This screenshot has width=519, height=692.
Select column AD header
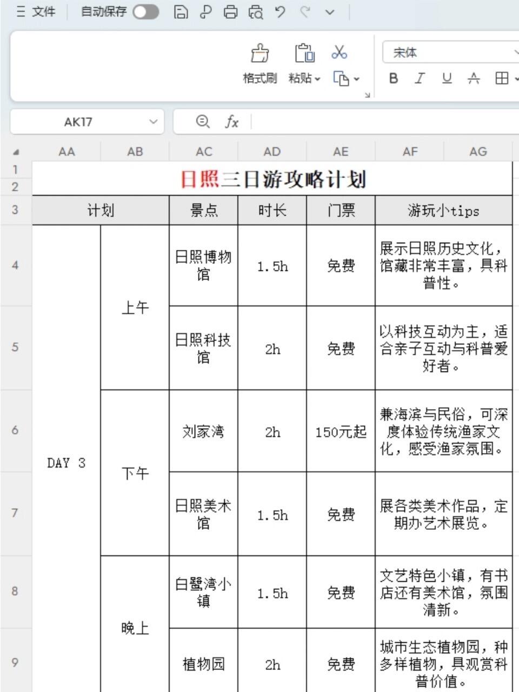pos(272,152)
